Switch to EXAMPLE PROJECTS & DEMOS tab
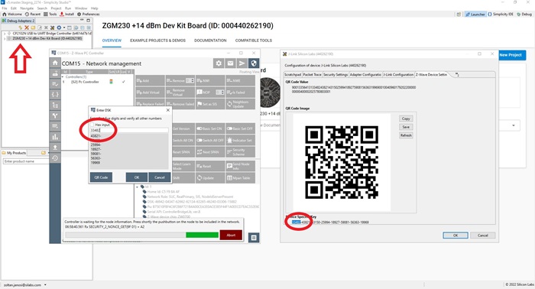Screen dimensions: 535x289 pos(157,41)
